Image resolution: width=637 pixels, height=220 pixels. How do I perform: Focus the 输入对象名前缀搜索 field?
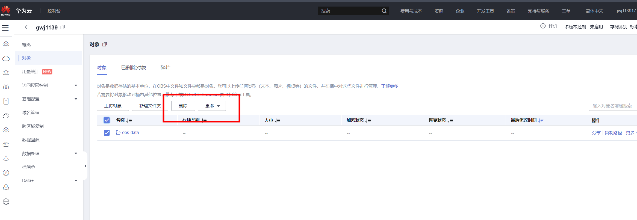(613, 106)
